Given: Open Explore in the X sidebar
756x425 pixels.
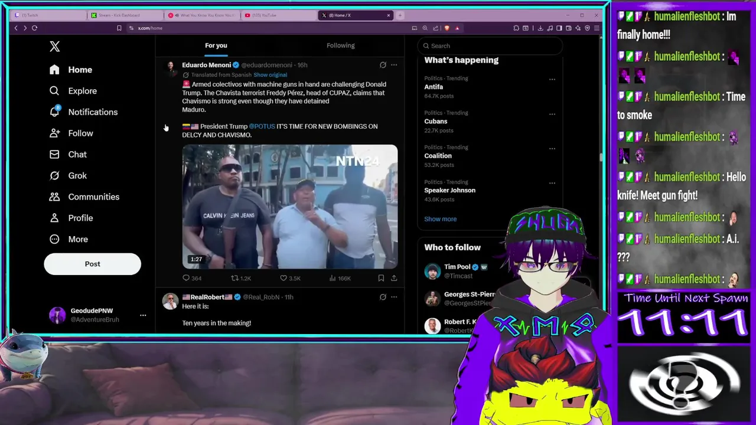Looking at the screenshot, I should tap(73, 91).
